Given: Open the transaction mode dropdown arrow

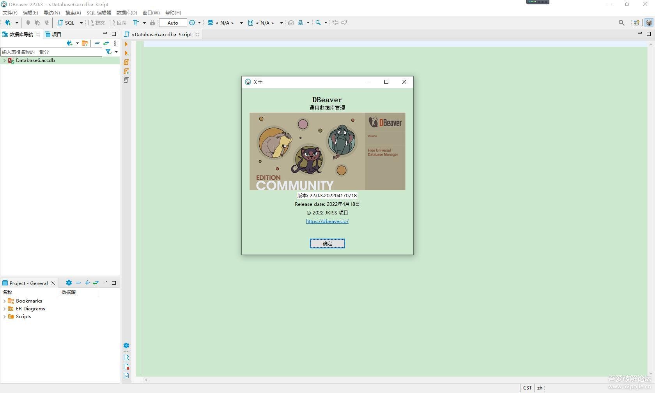Looking at the screenshot, I should coord(144,23).
